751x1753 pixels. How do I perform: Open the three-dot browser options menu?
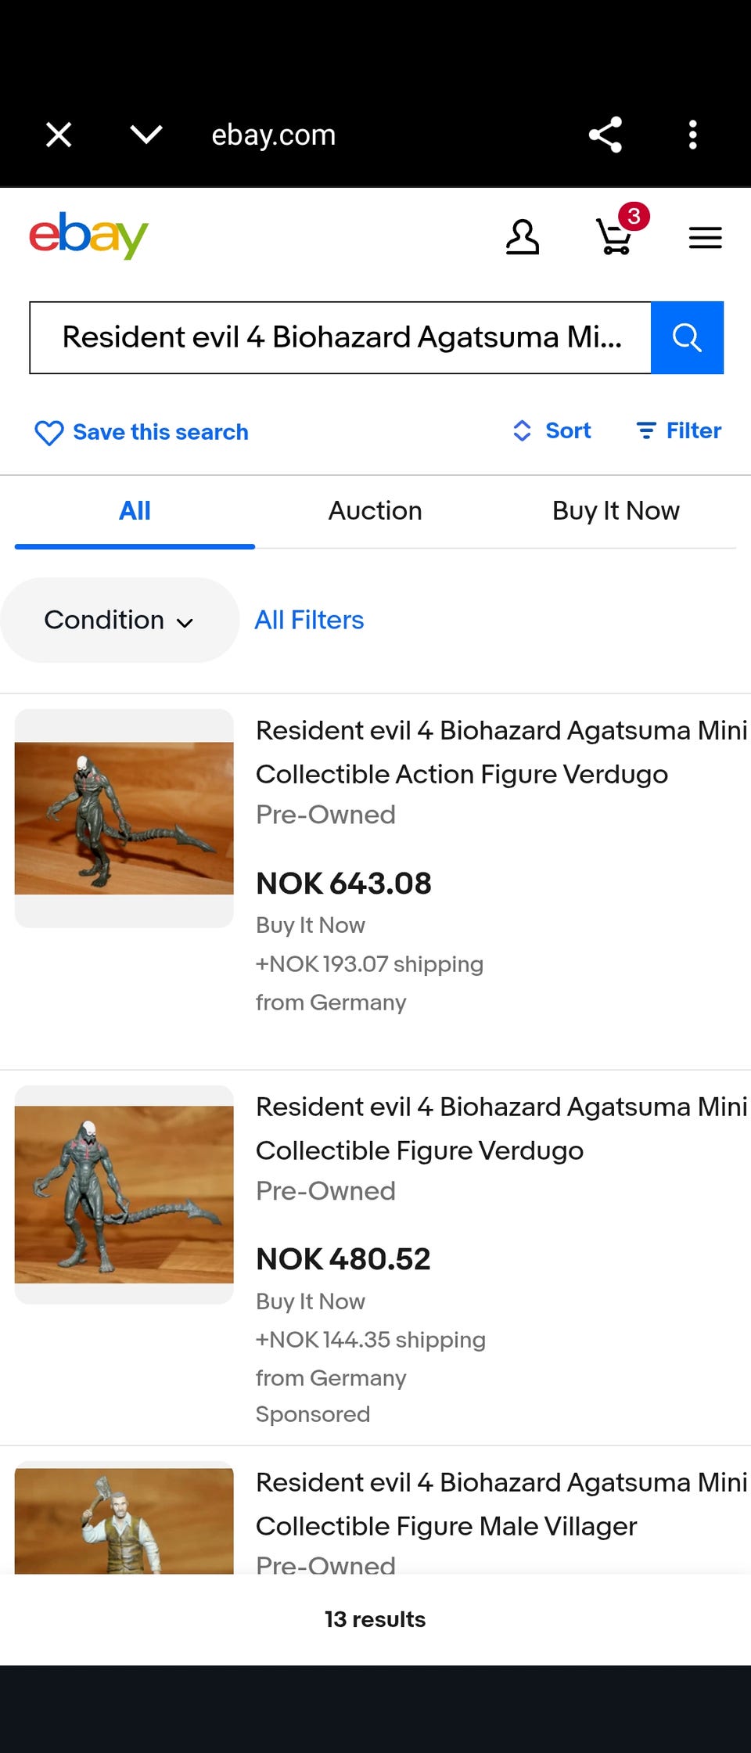692,135
